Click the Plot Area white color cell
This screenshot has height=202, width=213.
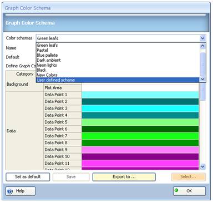pyautogui.click(x=140, y=87)
